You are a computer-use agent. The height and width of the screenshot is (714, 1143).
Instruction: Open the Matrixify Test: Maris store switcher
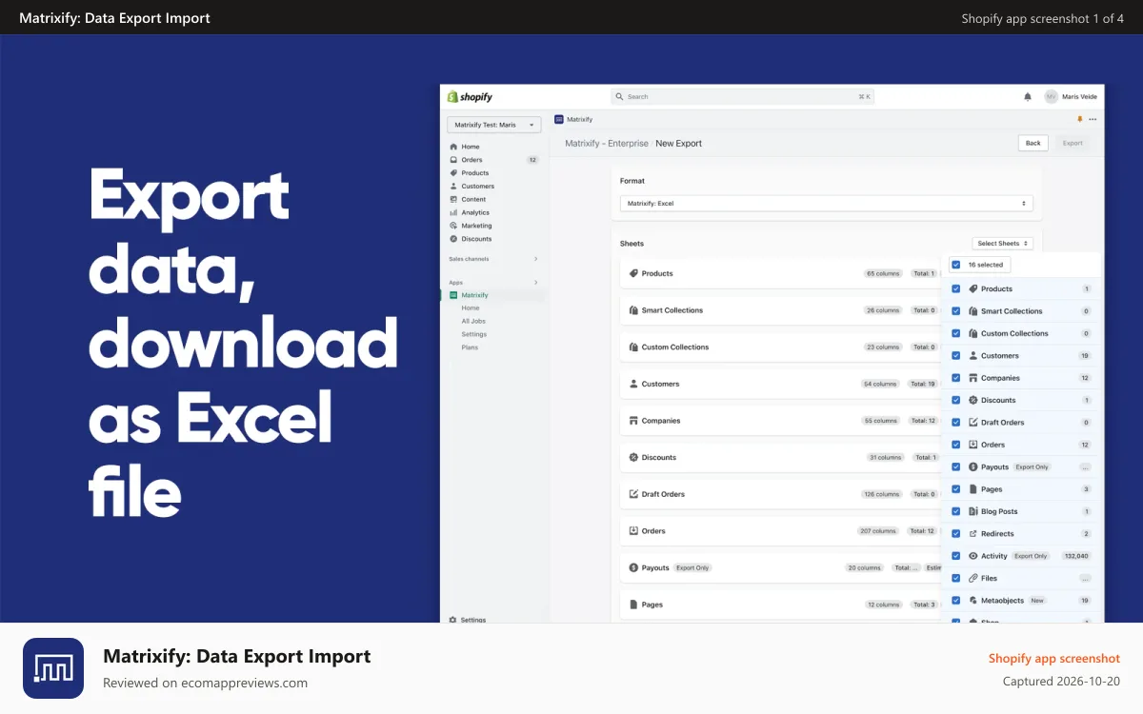tap(493, 125)
